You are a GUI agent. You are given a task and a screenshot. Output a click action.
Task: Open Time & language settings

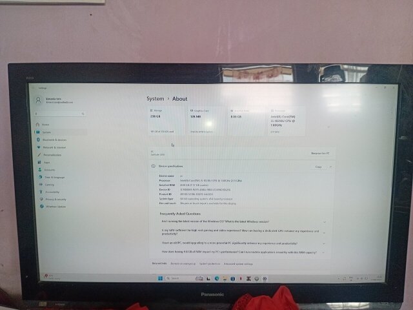[x=54, y=177]
